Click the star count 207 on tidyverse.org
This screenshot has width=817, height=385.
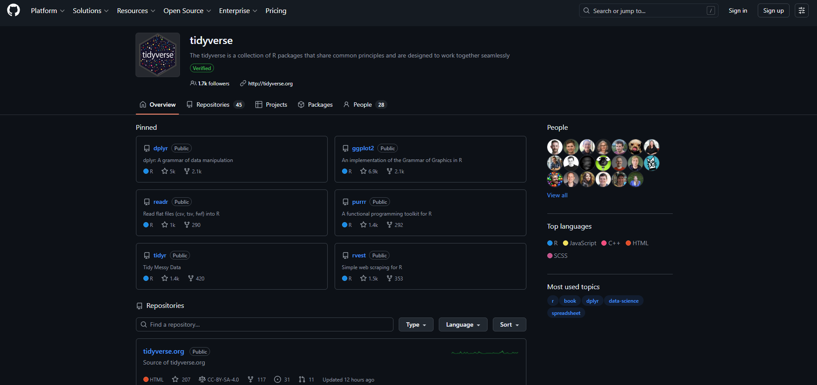click(181, 379)
